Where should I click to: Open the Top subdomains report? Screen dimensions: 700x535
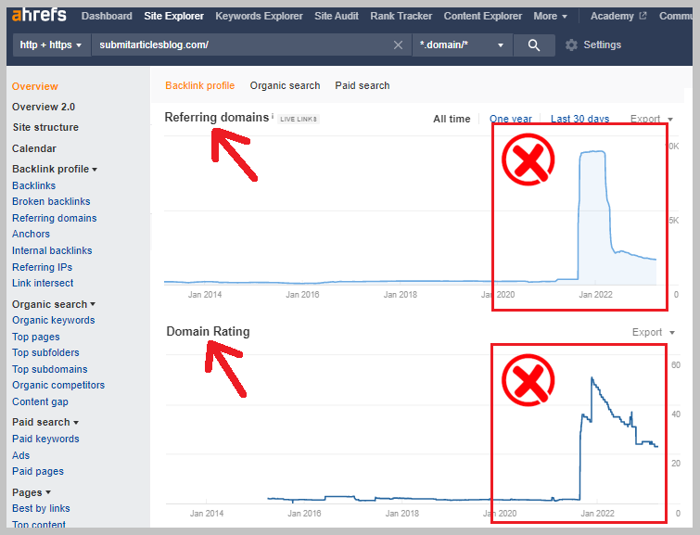tap(49, 369)
